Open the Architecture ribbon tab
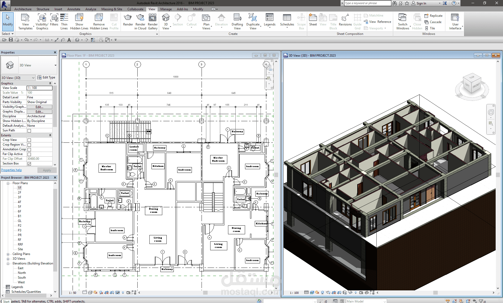Image resolution: width=503 pixels, height=303 pixels. (23, 9)
